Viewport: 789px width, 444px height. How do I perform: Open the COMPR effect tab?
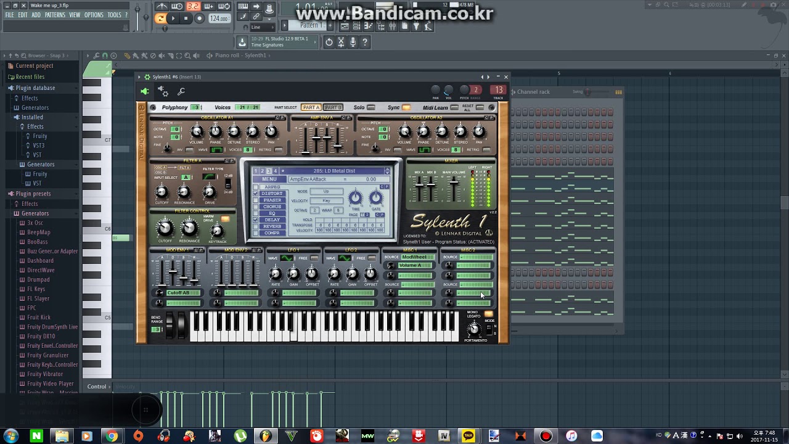(272, 233)
